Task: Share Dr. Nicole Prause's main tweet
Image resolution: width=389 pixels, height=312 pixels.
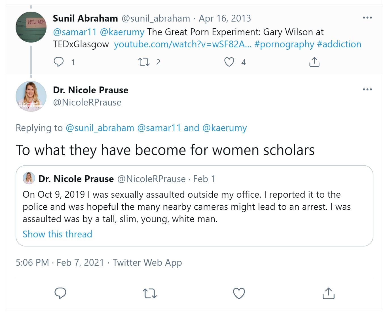Action: pyautogui.click(x=328, y=293)
